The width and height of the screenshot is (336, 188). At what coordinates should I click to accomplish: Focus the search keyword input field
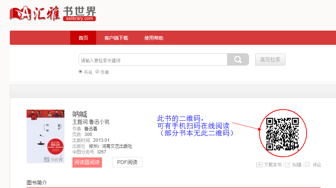[153, 60]
